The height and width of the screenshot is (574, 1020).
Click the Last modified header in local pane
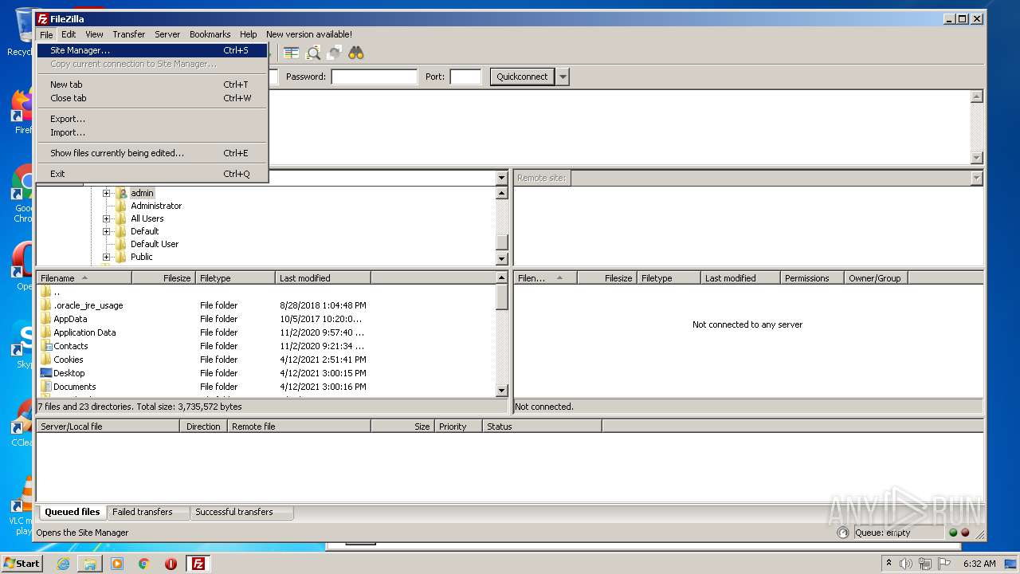click(323, 278)
